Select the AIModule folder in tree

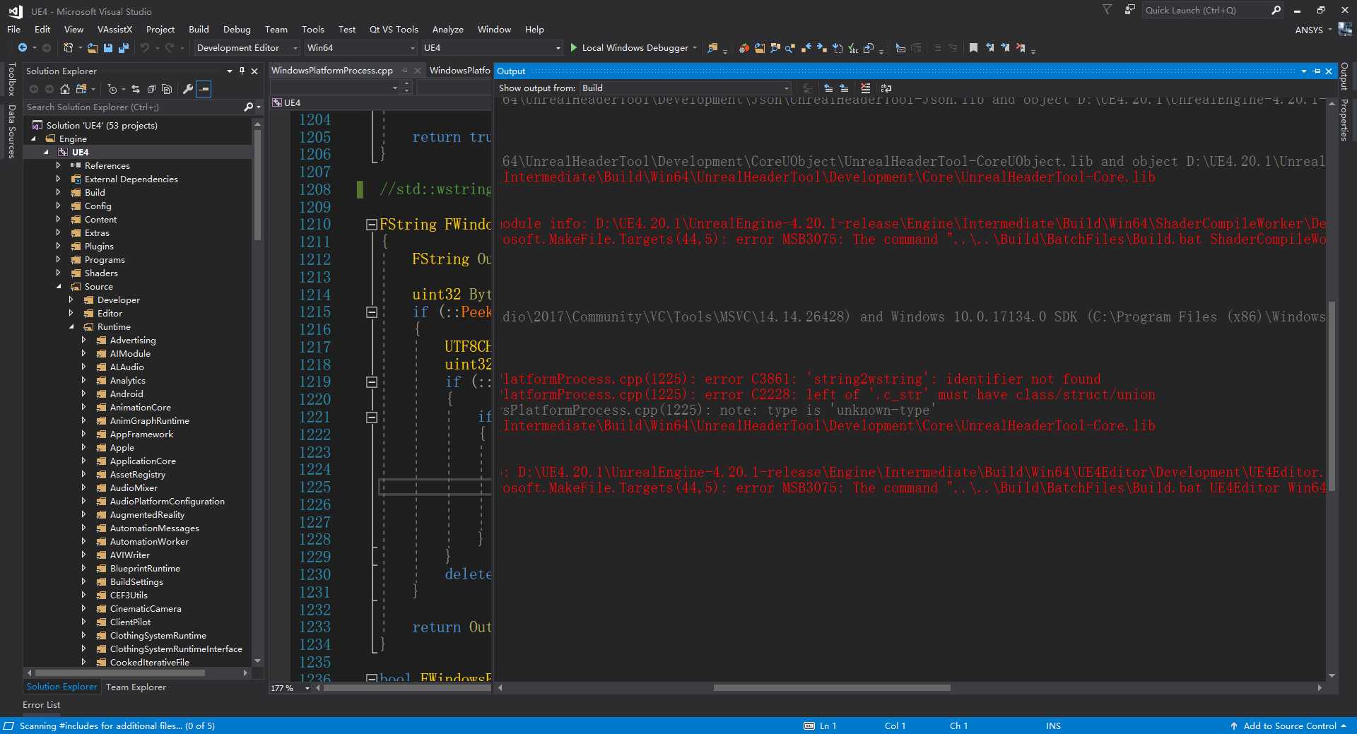click(x=130, y=354)
